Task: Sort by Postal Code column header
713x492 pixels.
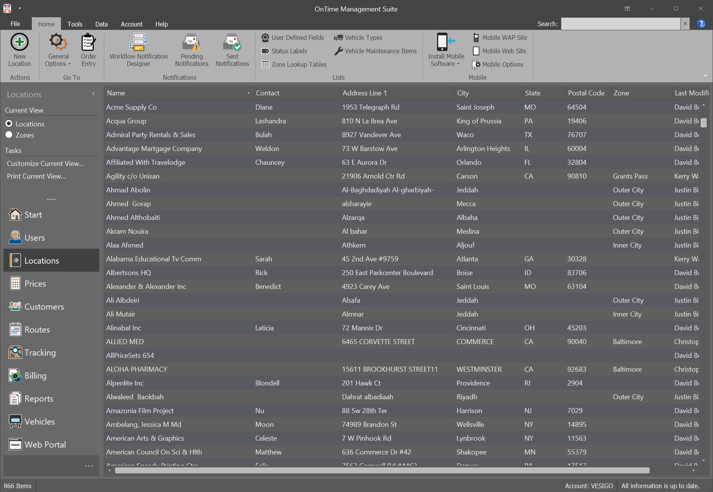Action: pyautogui.click(x=588, y=93)
